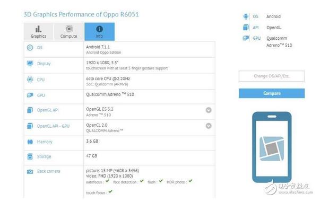Image resolution: width=320 pixels, height=202 pixels.
Task: Click the face detection checkmark
Action: (142, 181)
